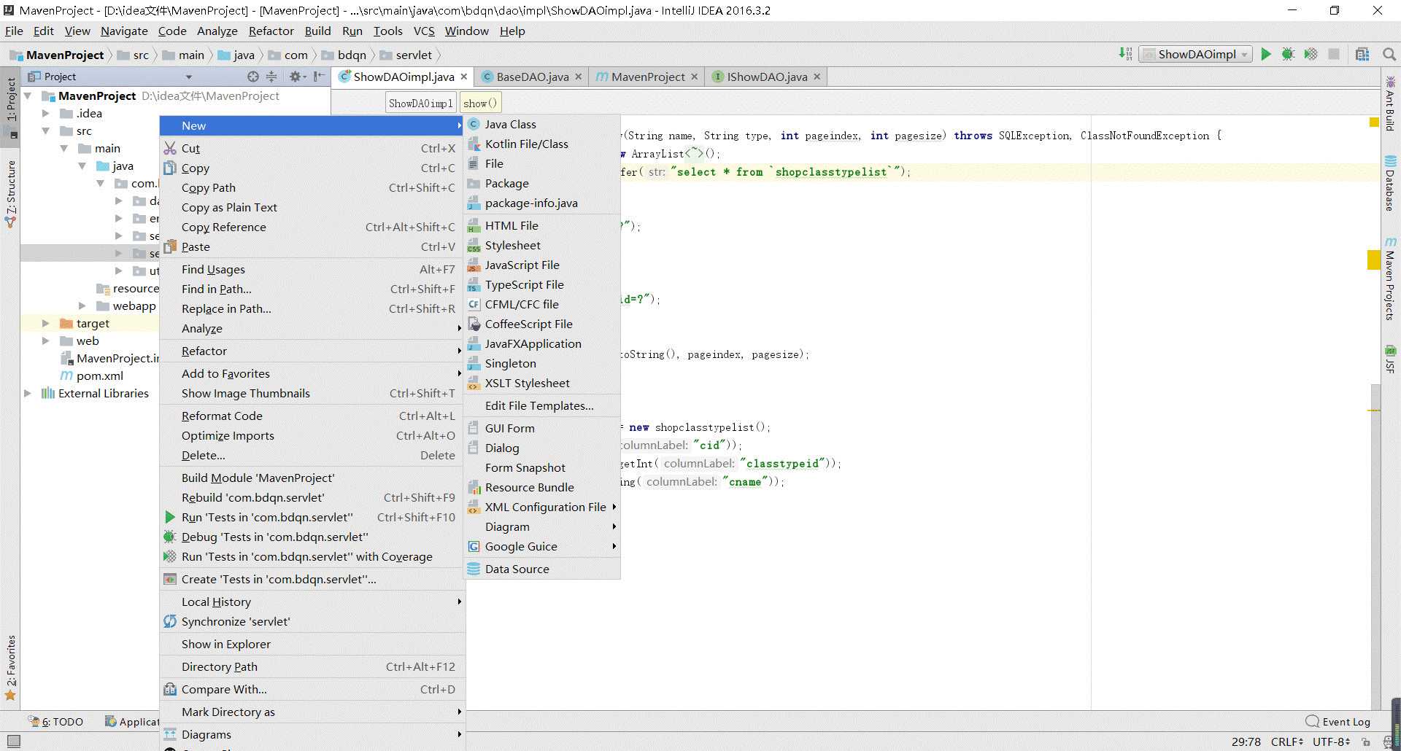Click collapse all icon in Project panel
This screenshot has height=751, width=1401.
point(271,77)
